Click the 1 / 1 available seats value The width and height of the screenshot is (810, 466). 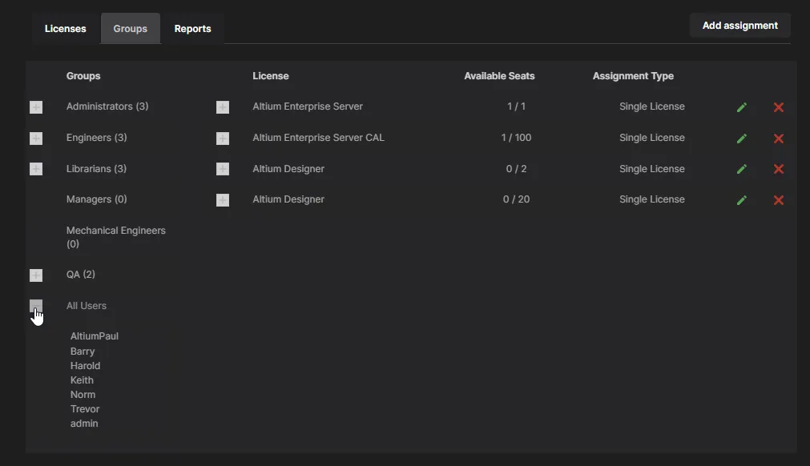pos(516,106)
